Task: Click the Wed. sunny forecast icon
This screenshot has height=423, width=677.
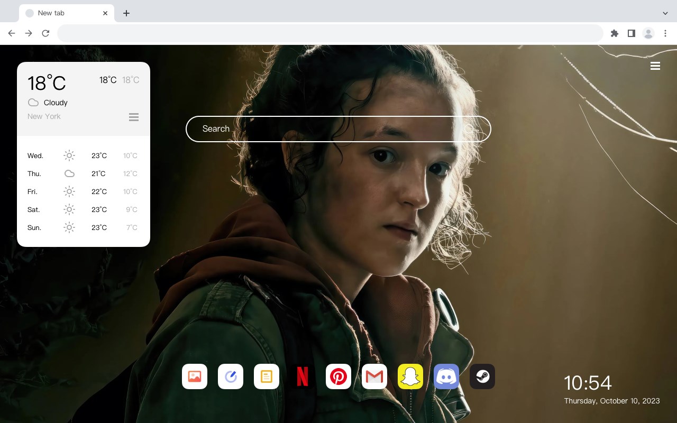Action: (69, 155)
